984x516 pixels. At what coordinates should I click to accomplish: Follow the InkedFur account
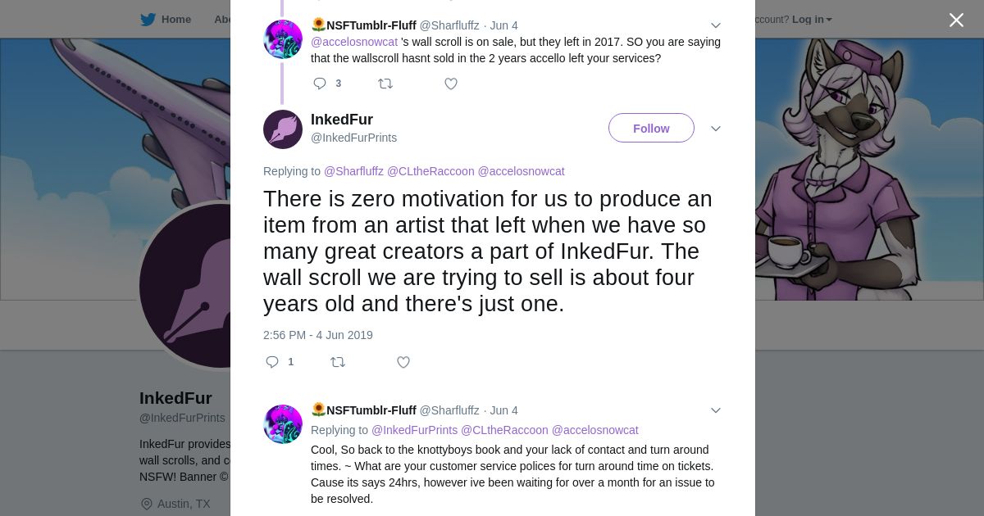click(651, 129)
